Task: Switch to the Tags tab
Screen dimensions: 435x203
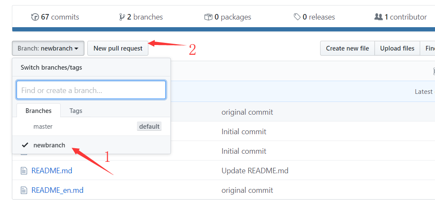Action: click(x=76, y=111)
